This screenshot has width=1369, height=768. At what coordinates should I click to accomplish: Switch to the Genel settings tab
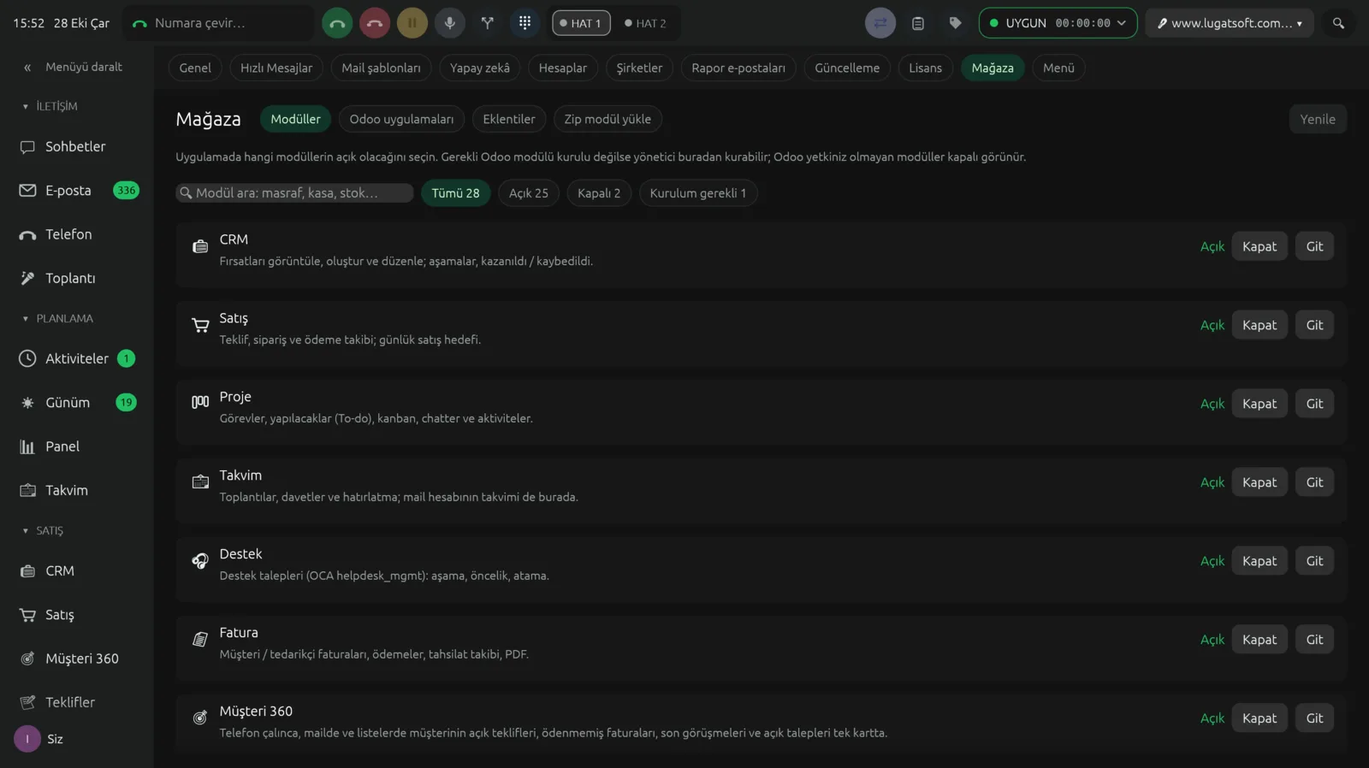coord(195,68)
